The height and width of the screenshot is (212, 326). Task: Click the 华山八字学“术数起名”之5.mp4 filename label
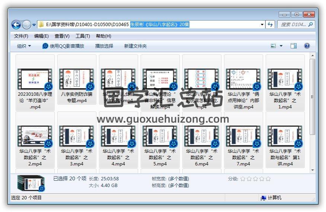160,158
